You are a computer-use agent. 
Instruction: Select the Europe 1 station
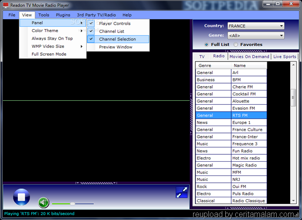pos(249,122)
